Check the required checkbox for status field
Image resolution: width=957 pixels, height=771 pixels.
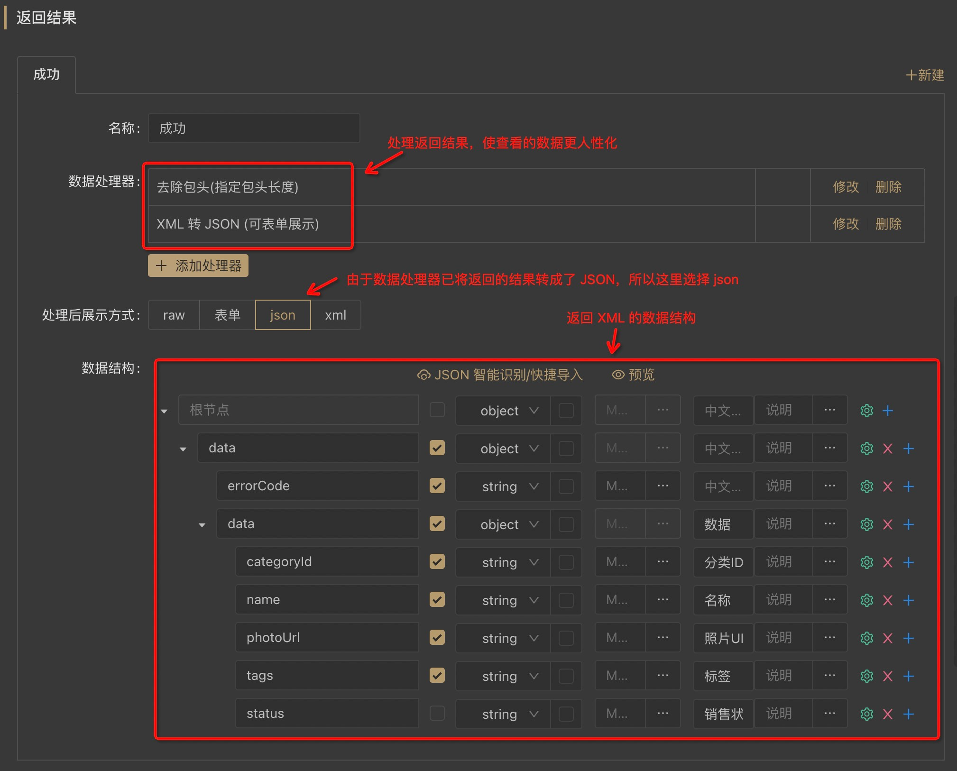437,713
